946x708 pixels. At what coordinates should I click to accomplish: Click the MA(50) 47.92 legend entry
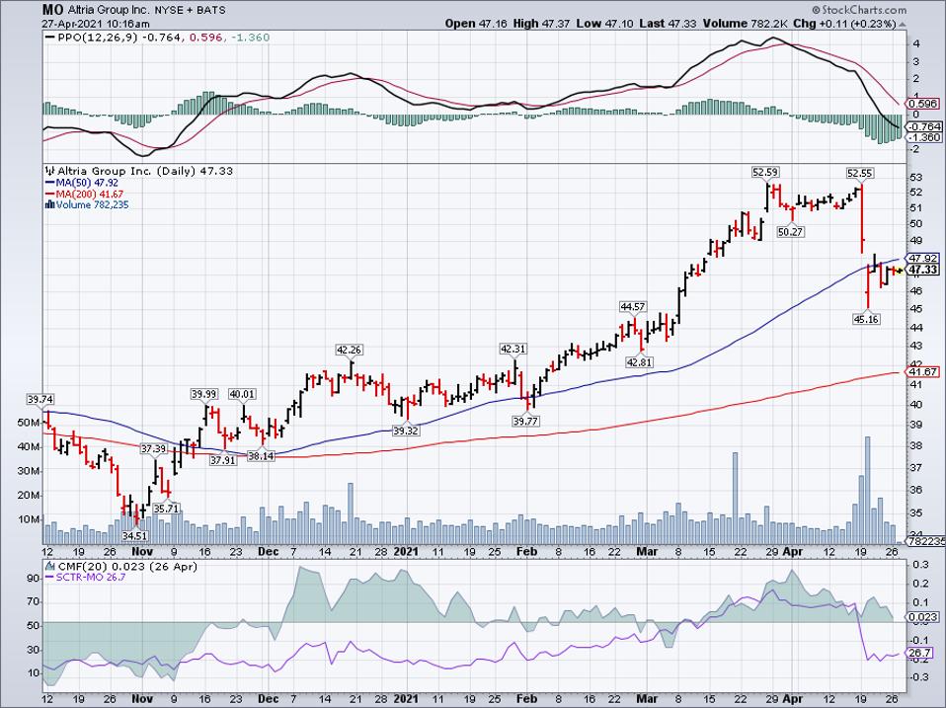(81, 183)
